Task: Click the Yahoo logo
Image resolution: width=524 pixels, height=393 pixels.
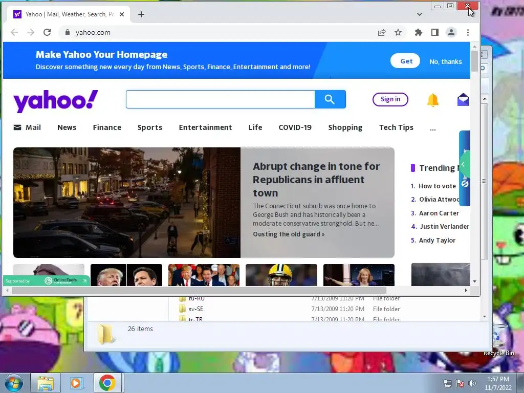Action: [x=56, y=101]
